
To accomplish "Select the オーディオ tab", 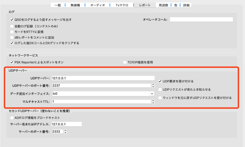I will (97, 5).
